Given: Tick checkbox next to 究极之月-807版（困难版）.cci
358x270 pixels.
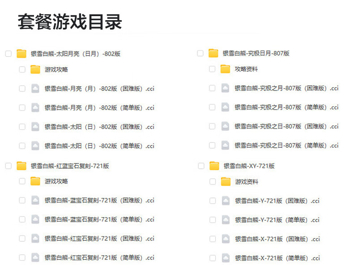Looking at the screenshot, I should coord(212,88).
